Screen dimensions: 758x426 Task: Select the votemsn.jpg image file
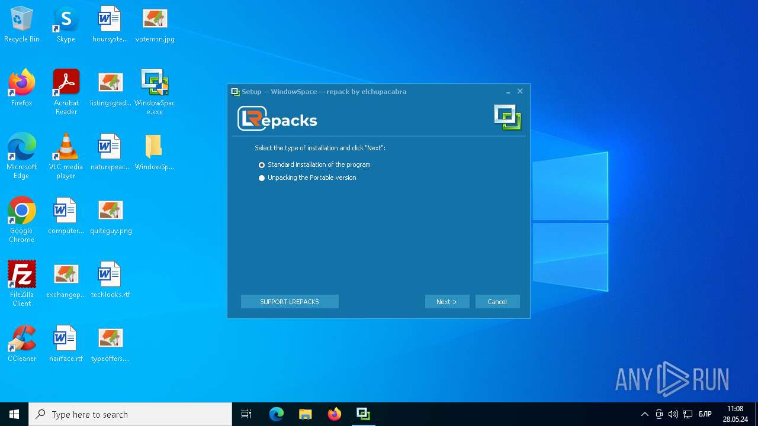click(155, 24)
